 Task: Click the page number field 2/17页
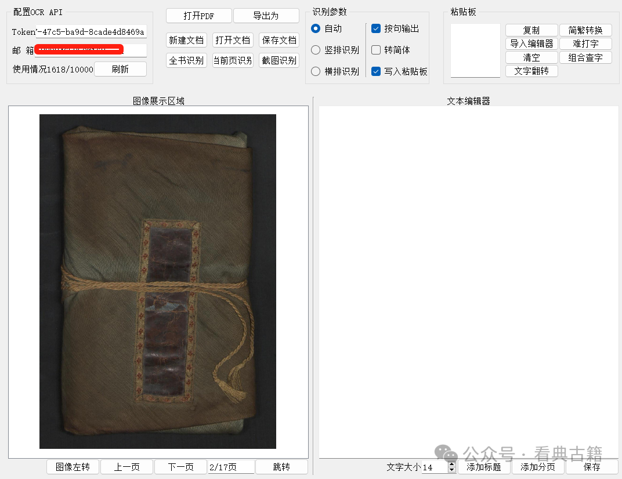point(230,467)
